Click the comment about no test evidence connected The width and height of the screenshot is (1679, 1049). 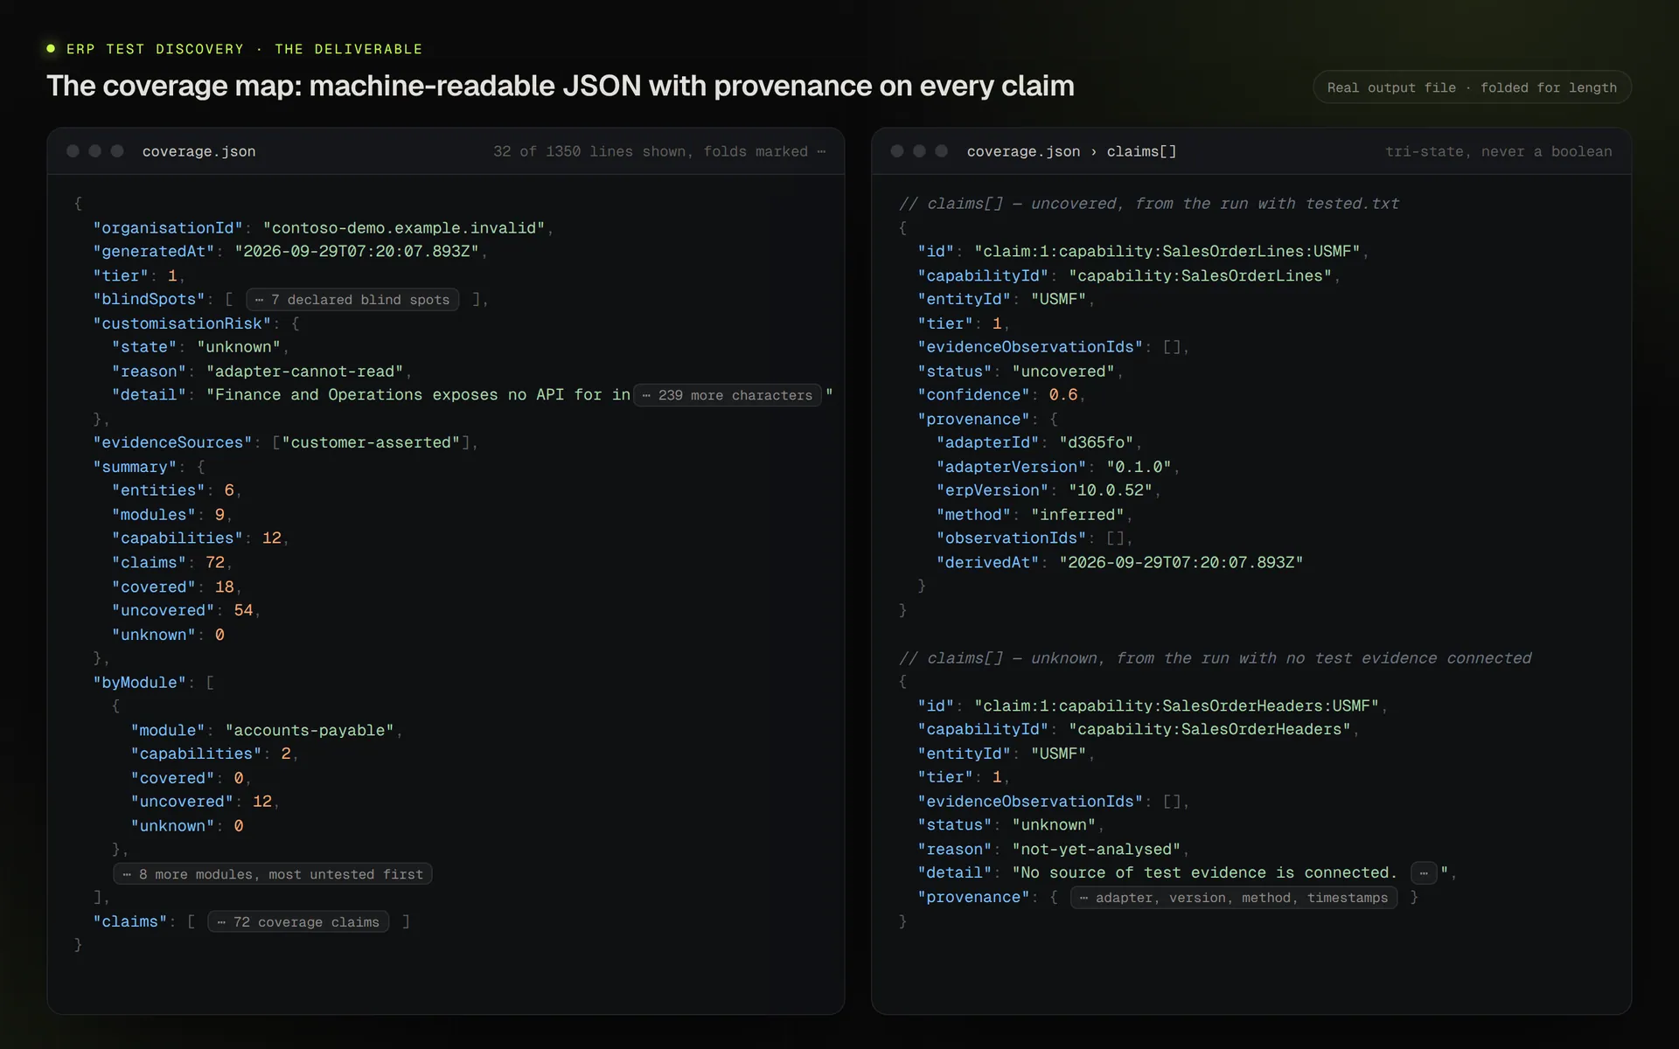click(1216, 658)
